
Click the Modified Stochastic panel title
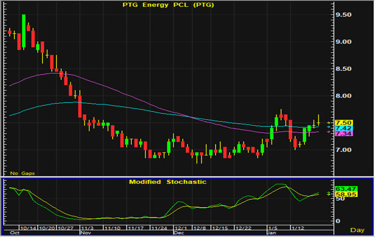pyautogui.click(x=168, y=182)
